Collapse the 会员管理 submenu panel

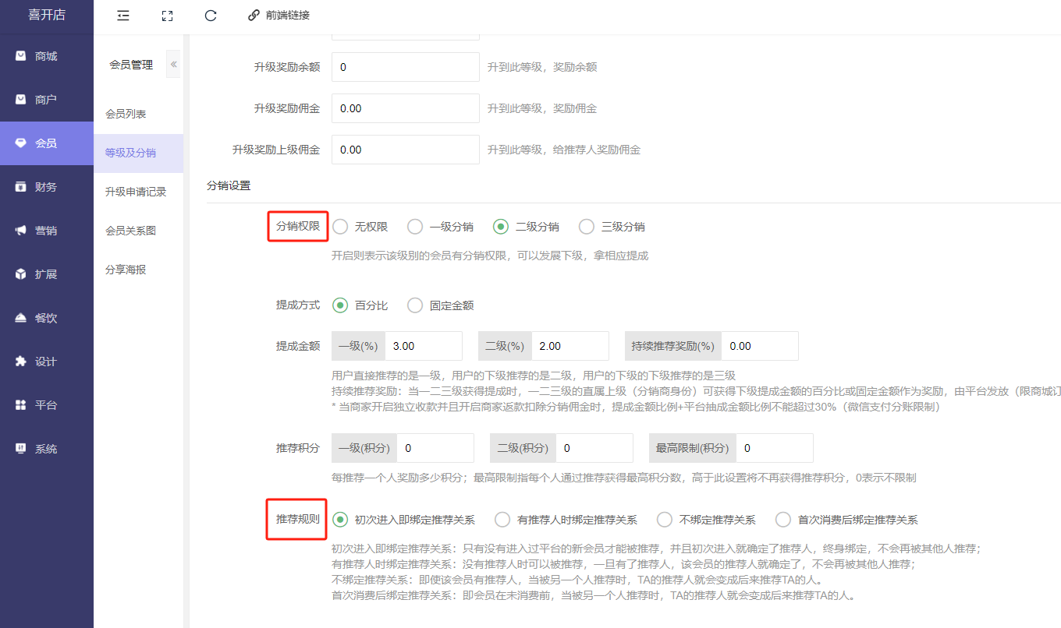(173, 65)
